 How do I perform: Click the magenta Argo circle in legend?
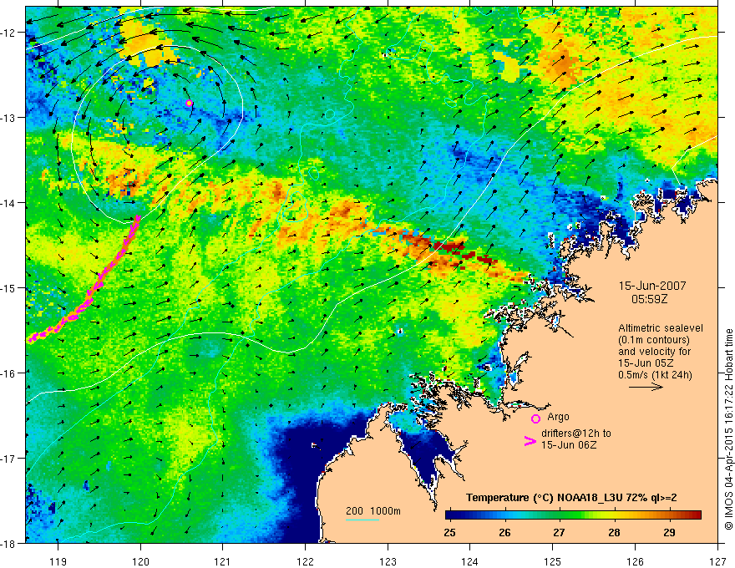535,418
